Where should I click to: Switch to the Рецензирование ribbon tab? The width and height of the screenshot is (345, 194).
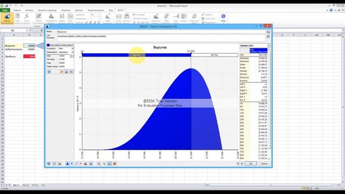coord(96,10)
